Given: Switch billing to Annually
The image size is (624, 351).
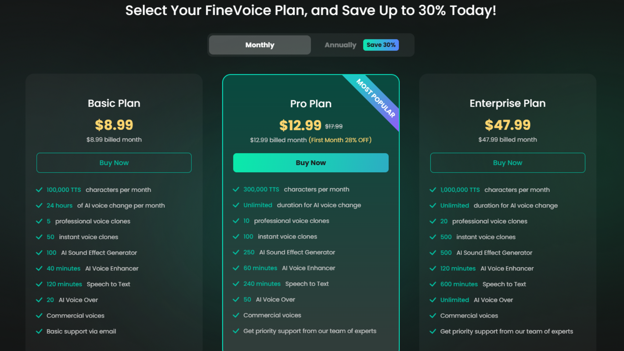Looking at the screenshot, I should [340, 45].
